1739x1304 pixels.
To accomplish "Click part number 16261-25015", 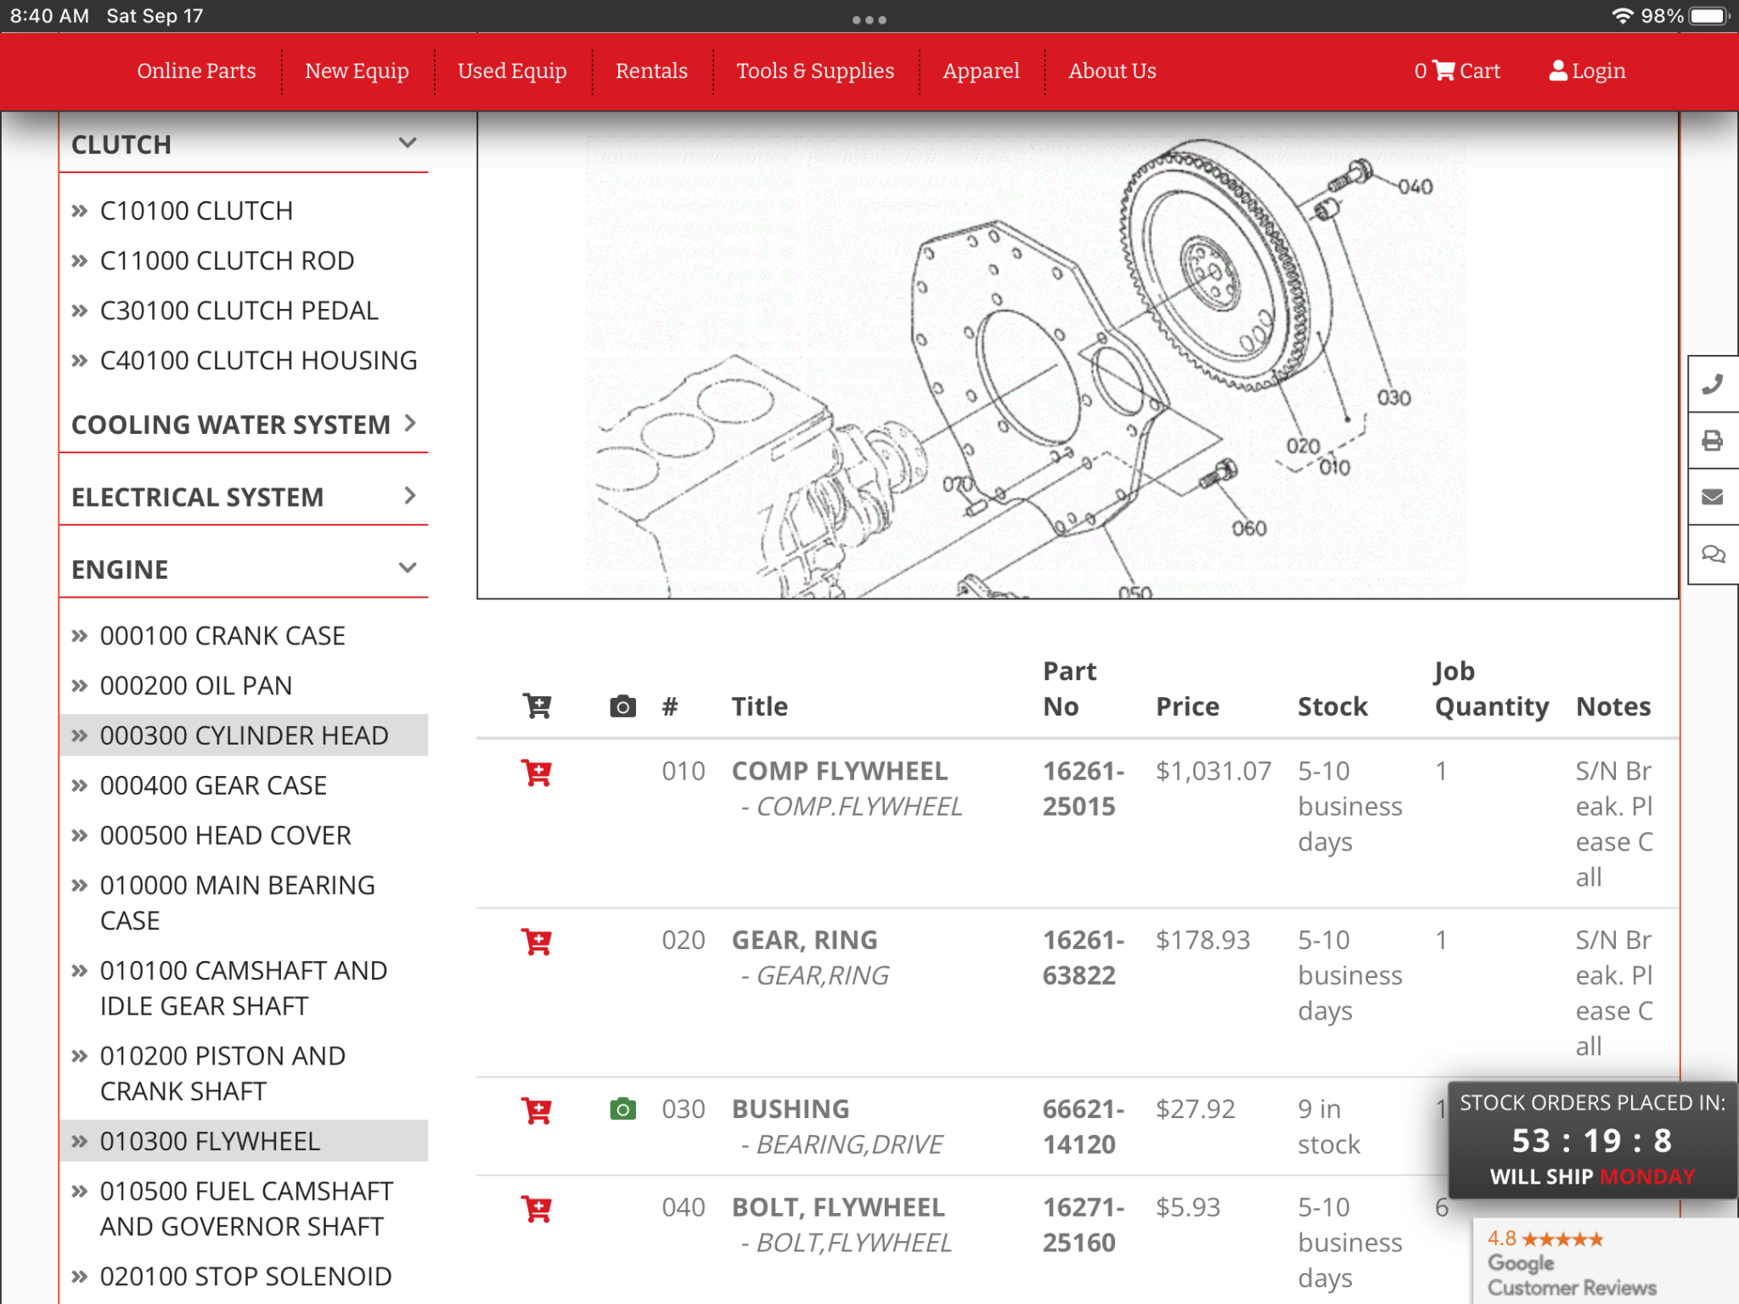I will pyautogui.click(x=1083, y=789).
